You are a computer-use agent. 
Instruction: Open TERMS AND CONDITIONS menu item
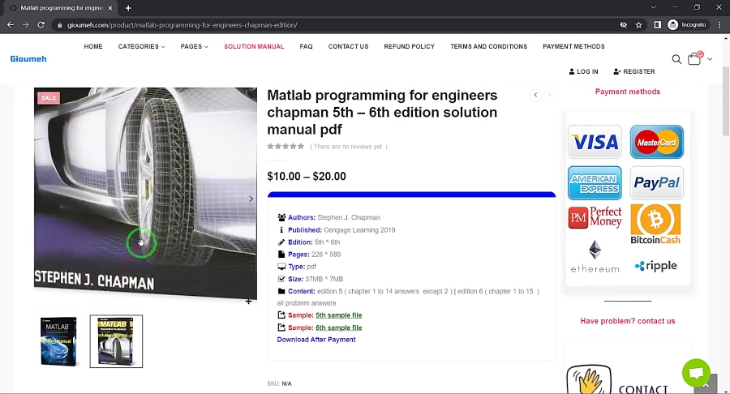point(488,46)
